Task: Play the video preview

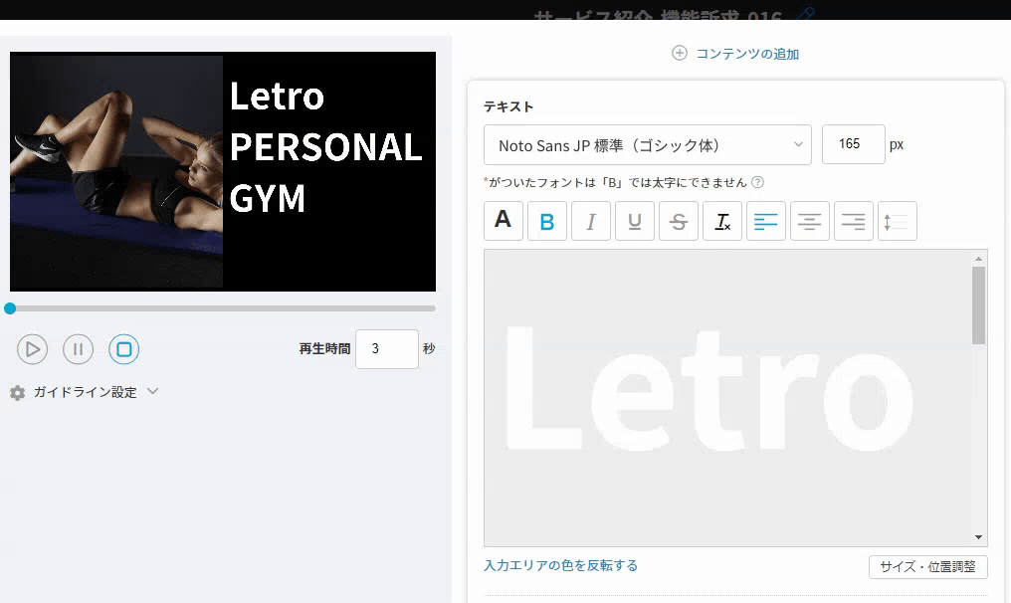Action: pyautogui.click(x=33, y=349)
